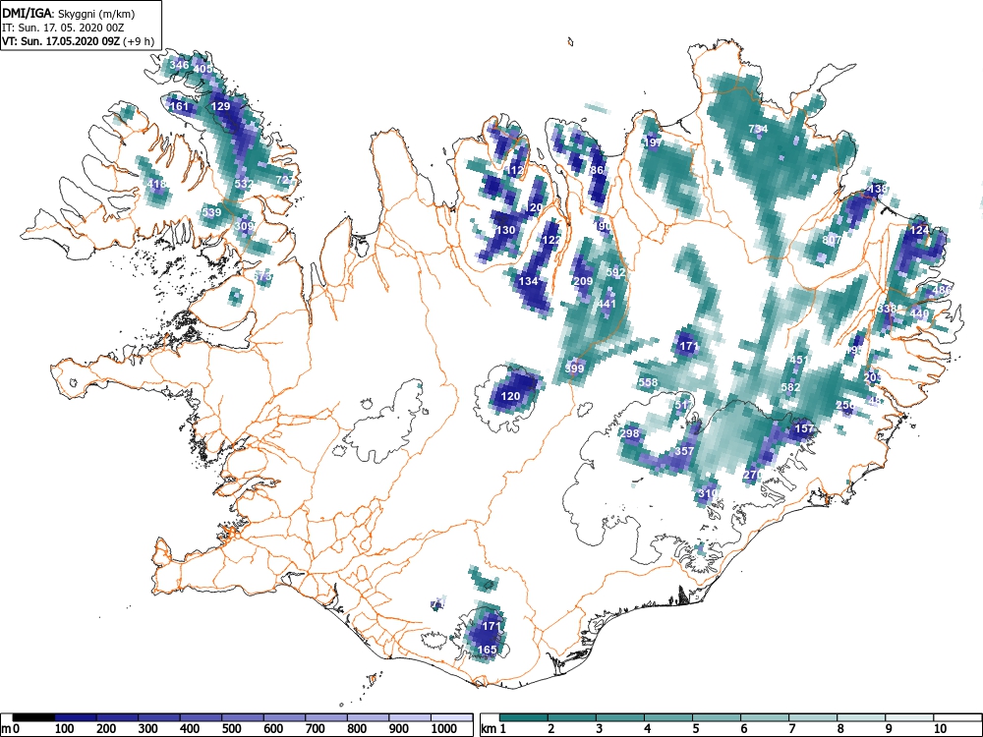Click the visibility value '338'
The width and height of the screenshot is (983, 737).
[x=887, y=309]
